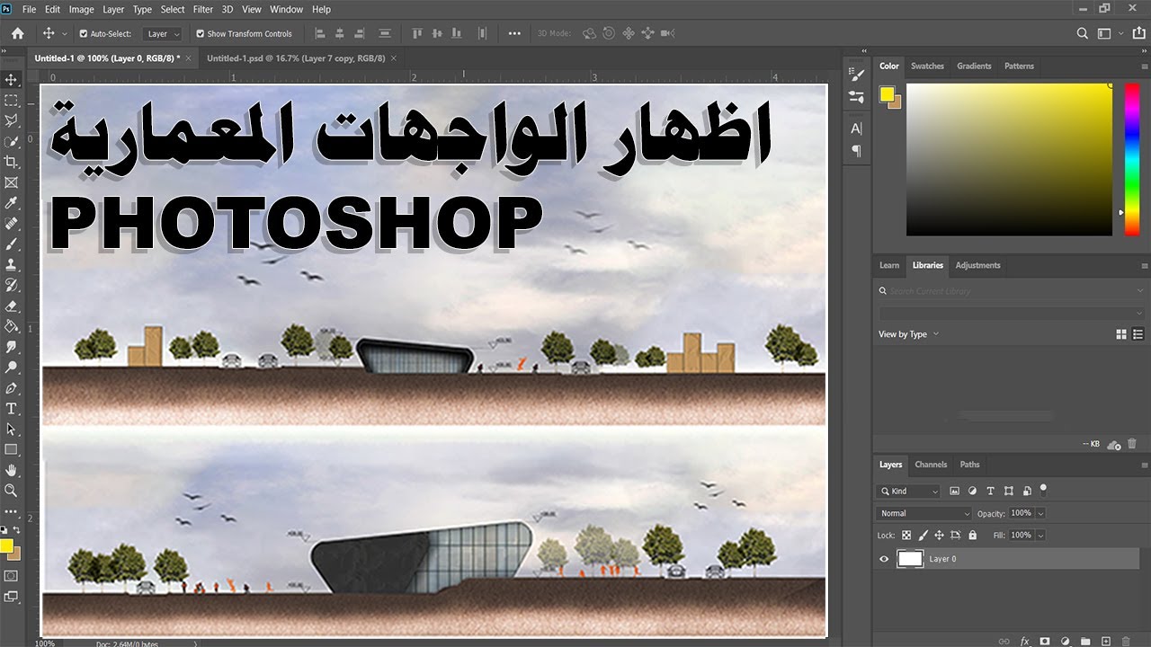Hide Layer 0 using eye icon
The height and width of the screenshot is (647, 1151).
[x=884, y=559]
